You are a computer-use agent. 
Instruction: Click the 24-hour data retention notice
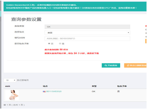click(x=72, y=53)
